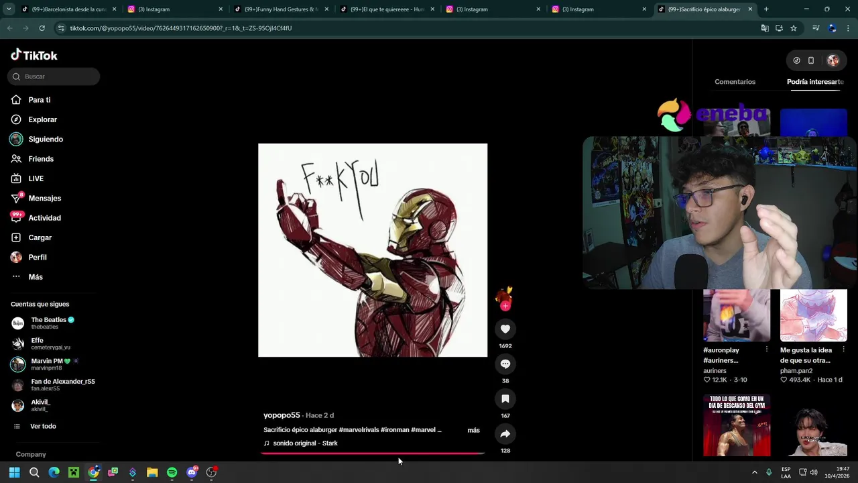Open a new browser tab
Image resolution: width=858 pixels, height=483 pixels.
point(766,9)
